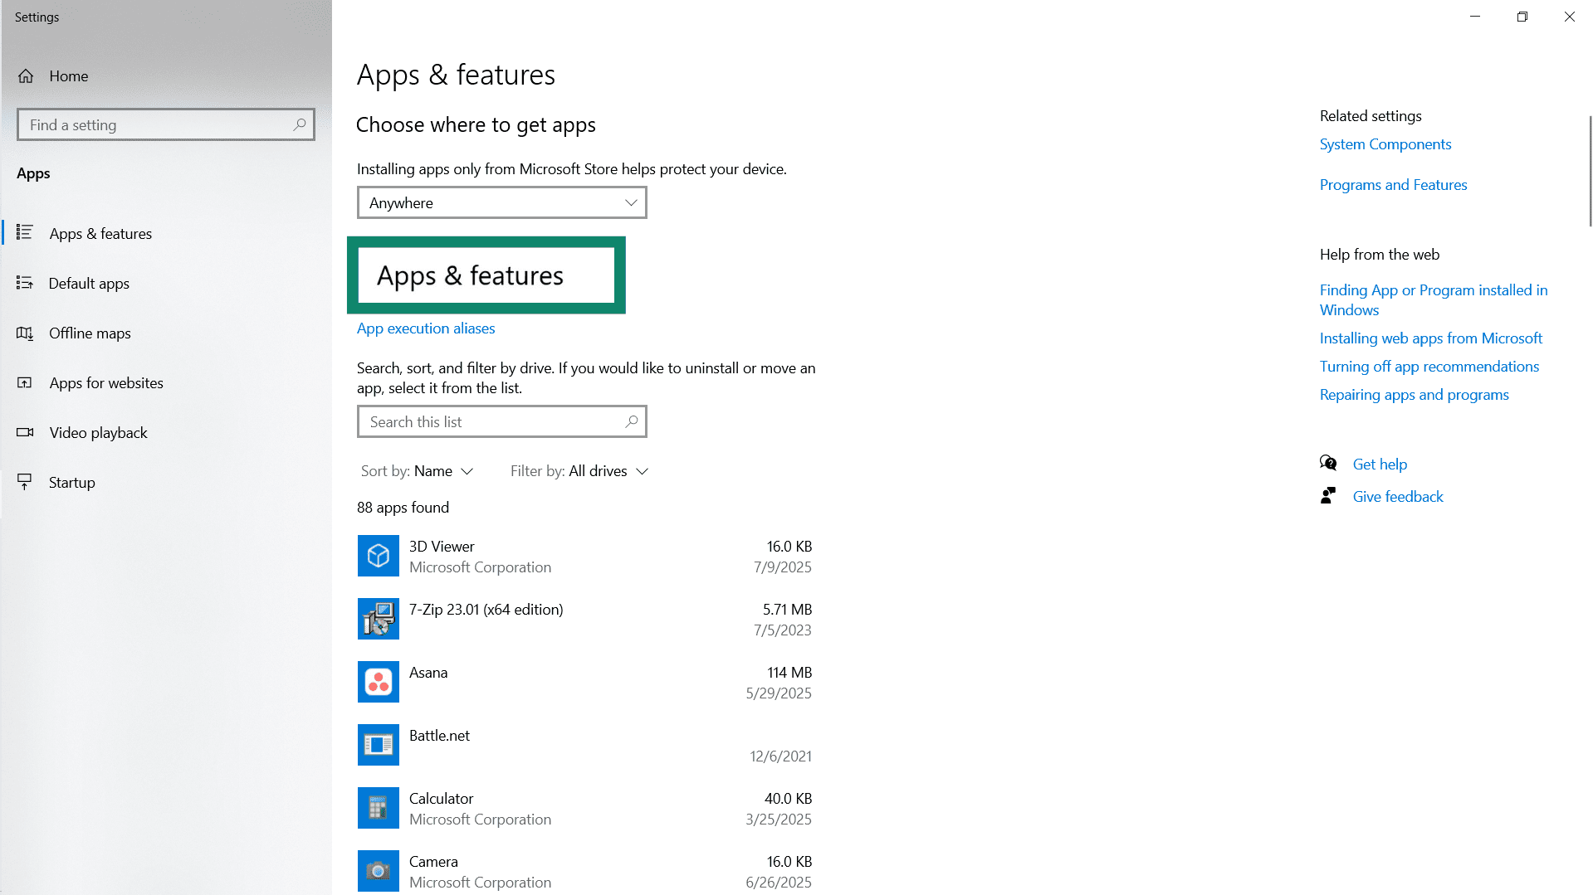Image resolution: width=1593 pixels, height=895 pixels.
Task: Select the 7-Zip app icon
Action: [378, 619]
